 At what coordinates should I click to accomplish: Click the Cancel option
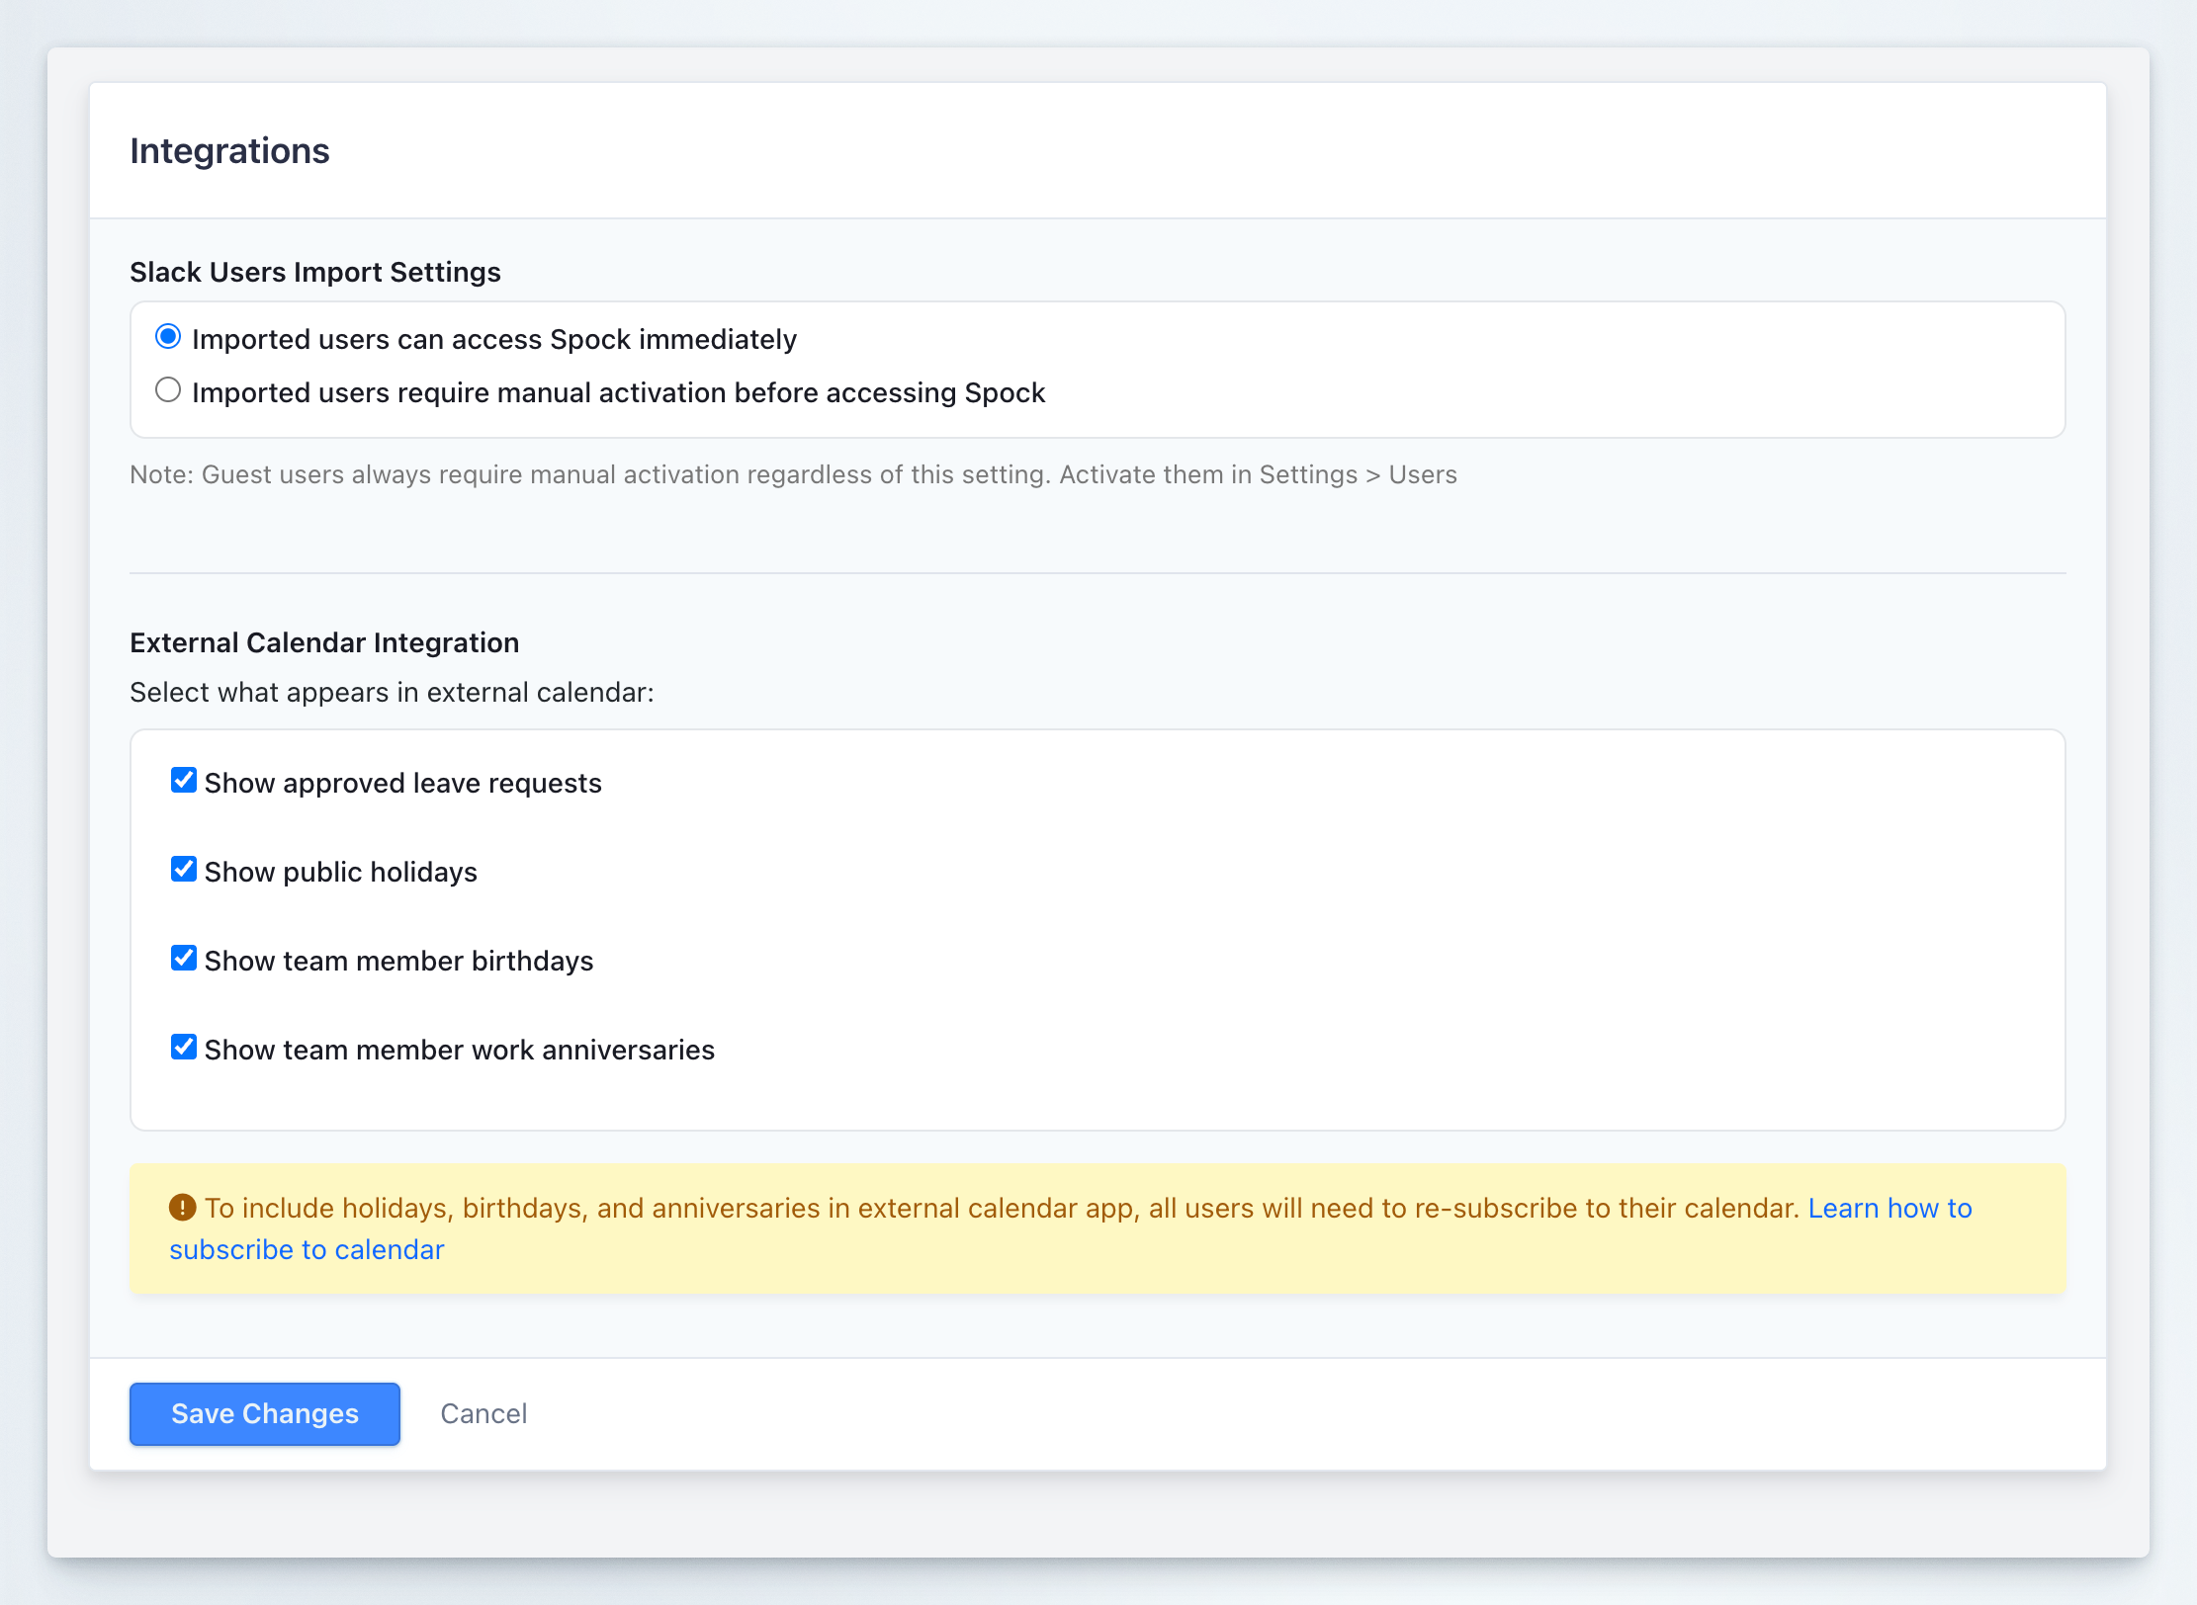(483, 1413)
